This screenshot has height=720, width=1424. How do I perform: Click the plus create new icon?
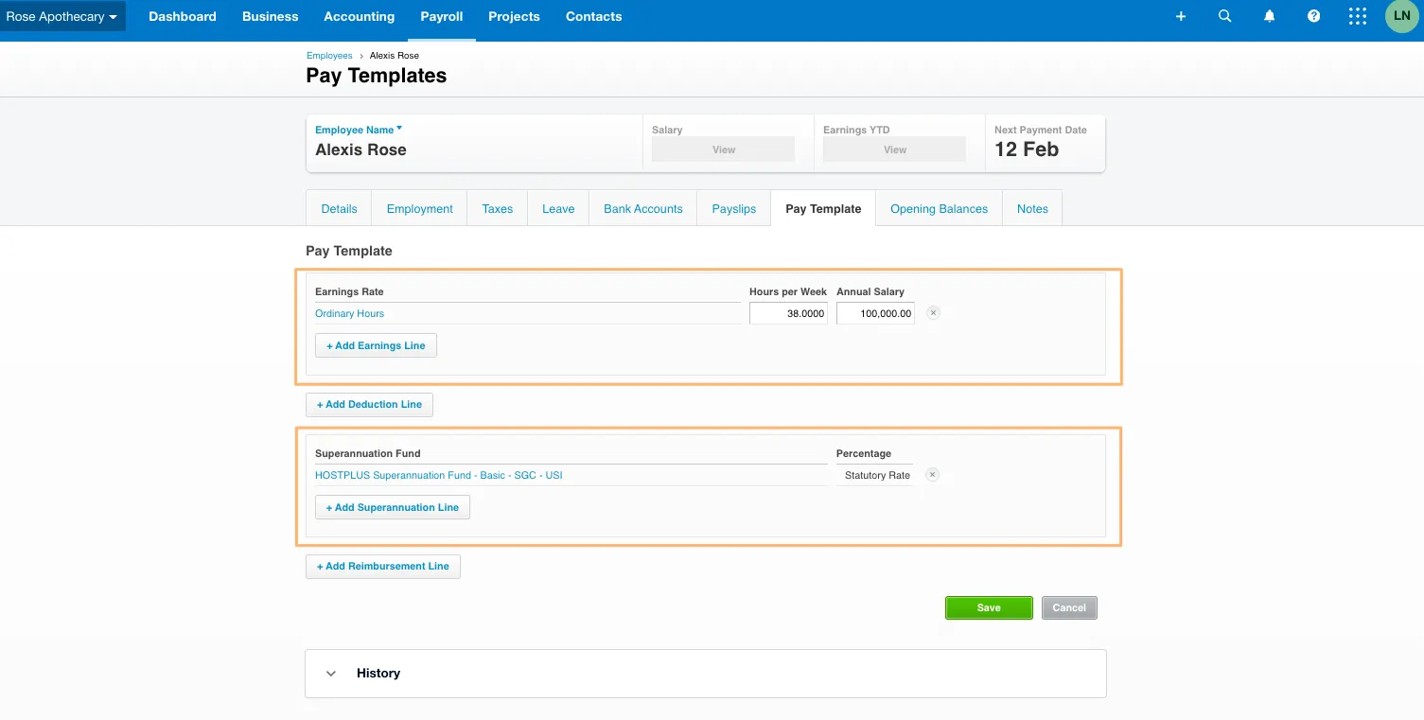point(1181,17)
